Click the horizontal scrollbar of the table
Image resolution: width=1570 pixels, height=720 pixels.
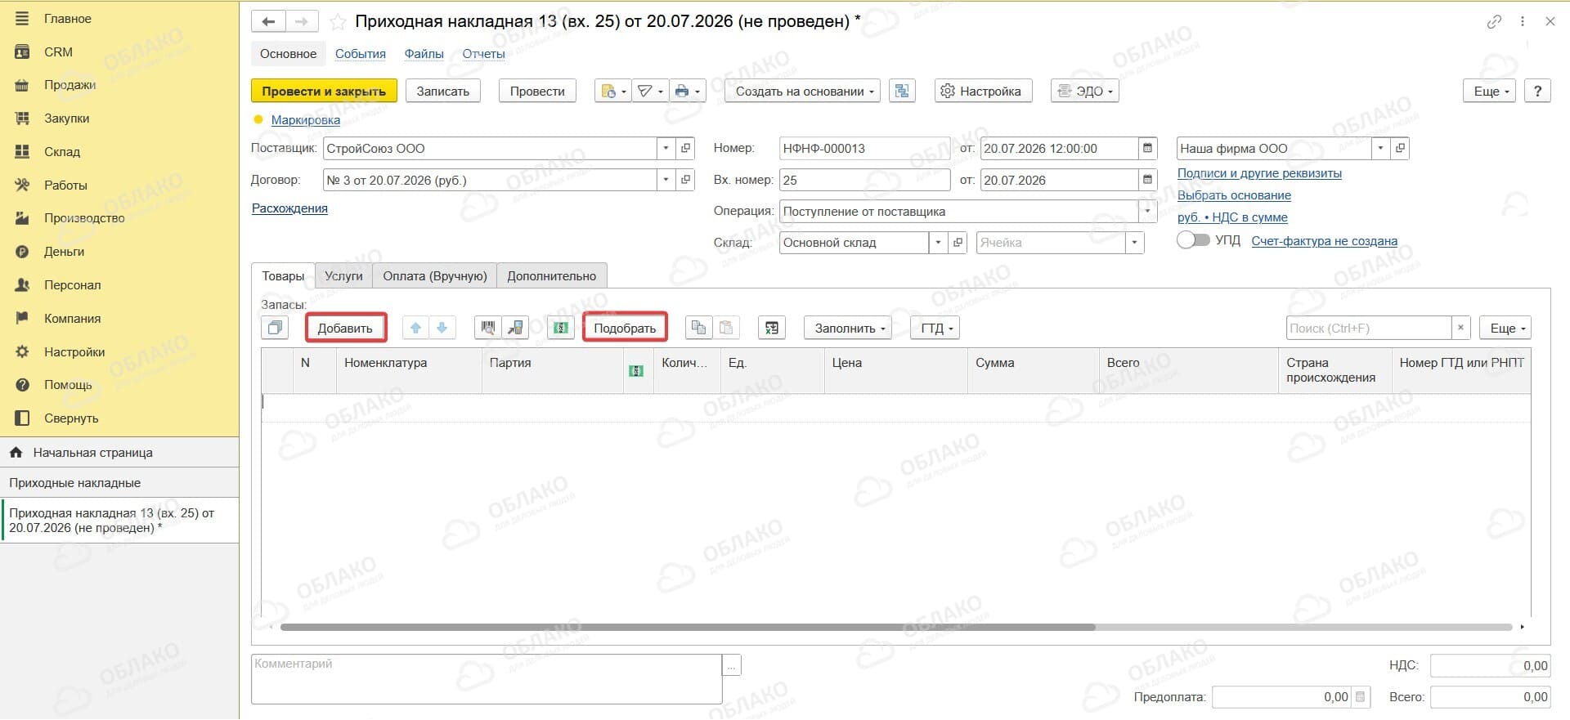(x=688, y=627)
